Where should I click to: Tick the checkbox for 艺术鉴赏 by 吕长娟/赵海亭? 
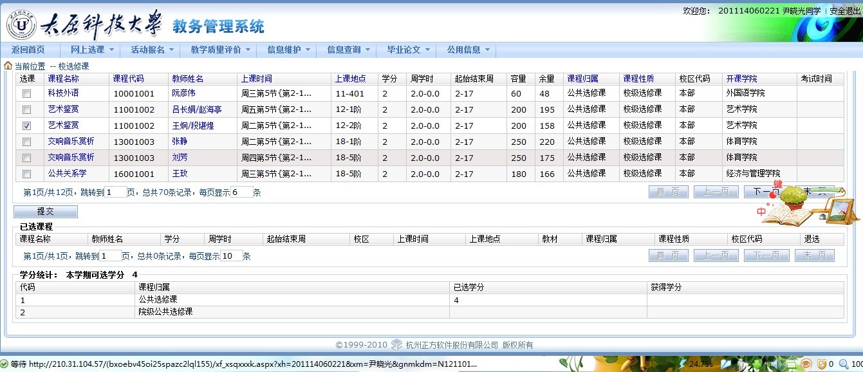[x=26, y=109]
